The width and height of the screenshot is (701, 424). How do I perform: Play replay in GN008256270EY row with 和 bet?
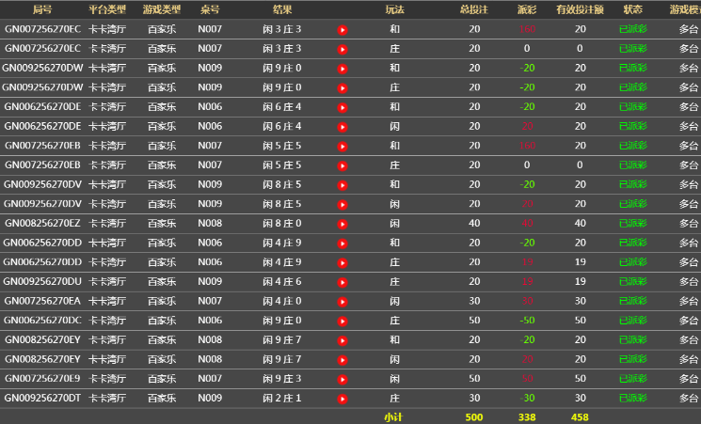click(x=343, y=340)
